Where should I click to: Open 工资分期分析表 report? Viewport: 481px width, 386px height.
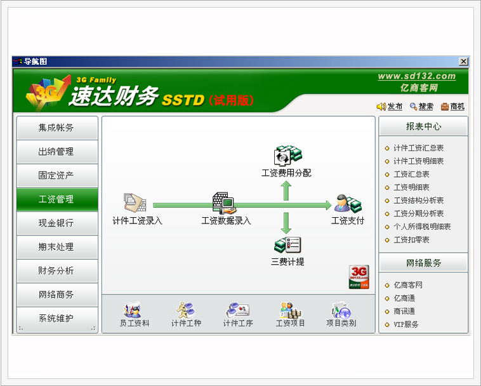click(418, 214)
